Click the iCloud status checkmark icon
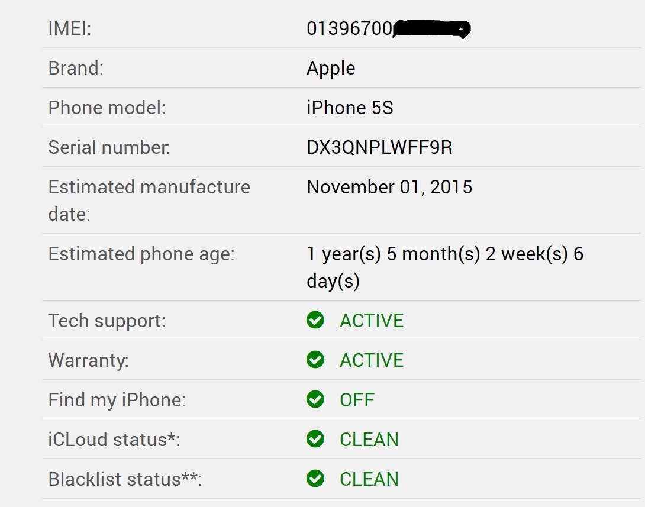This screenshot has width=645, height=507. tap(315, 439)
